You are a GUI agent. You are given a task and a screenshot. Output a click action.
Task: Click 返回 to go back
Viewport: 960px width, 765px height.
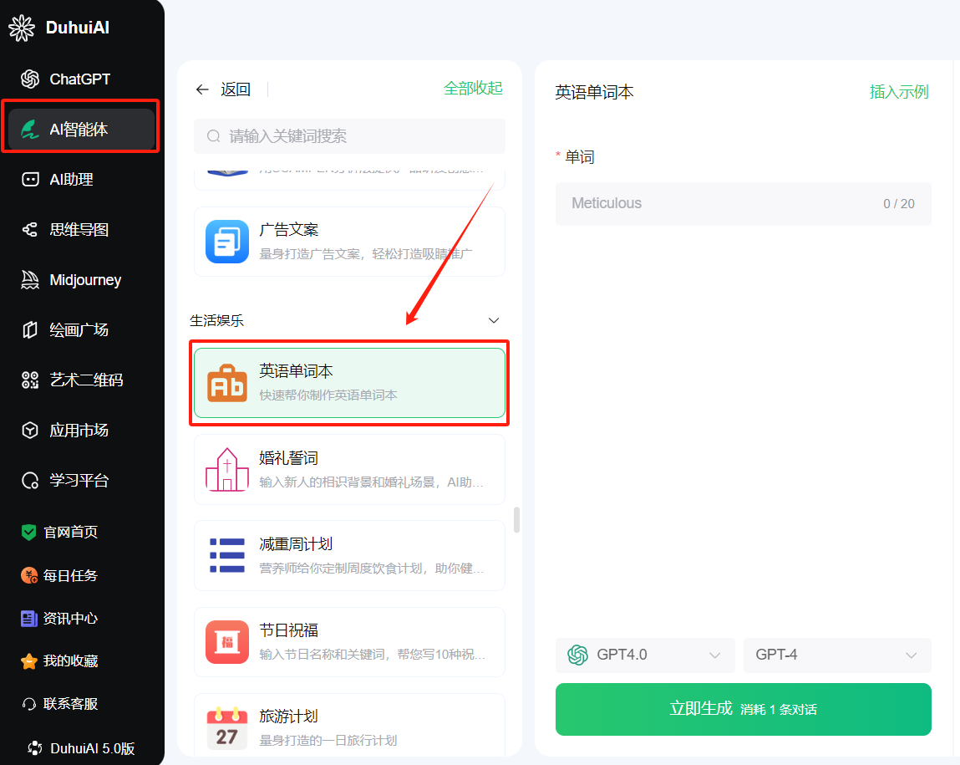tap(236, 90)
